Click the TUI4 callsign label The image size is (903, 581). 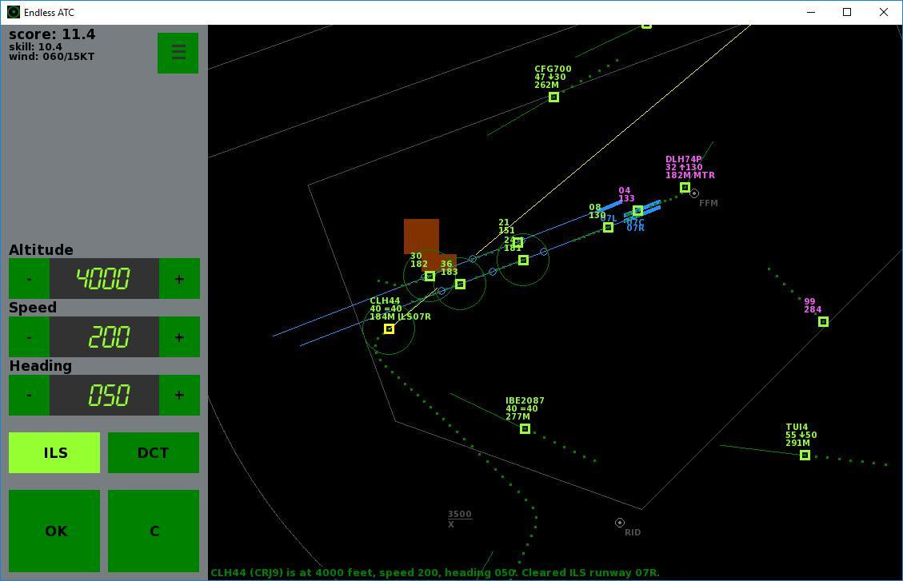(797, 427)
